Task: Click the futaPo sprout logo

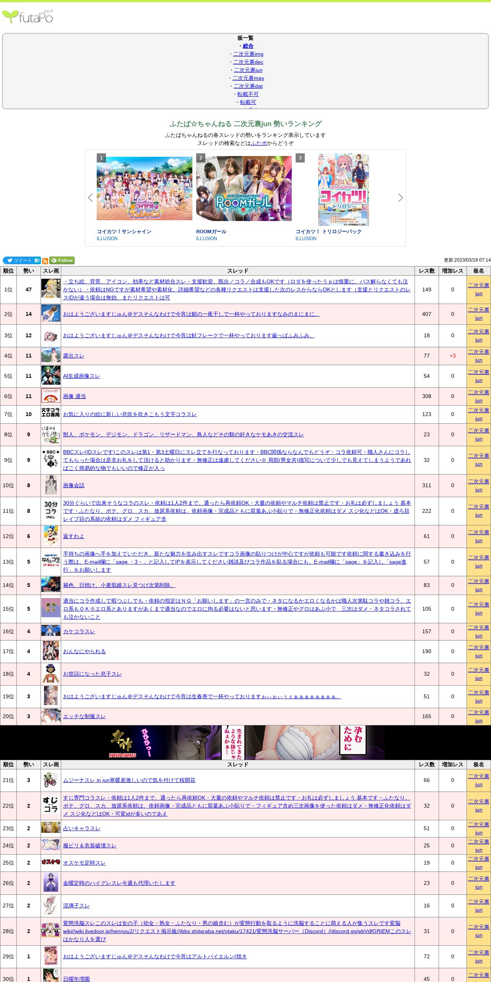Action: 28,16
